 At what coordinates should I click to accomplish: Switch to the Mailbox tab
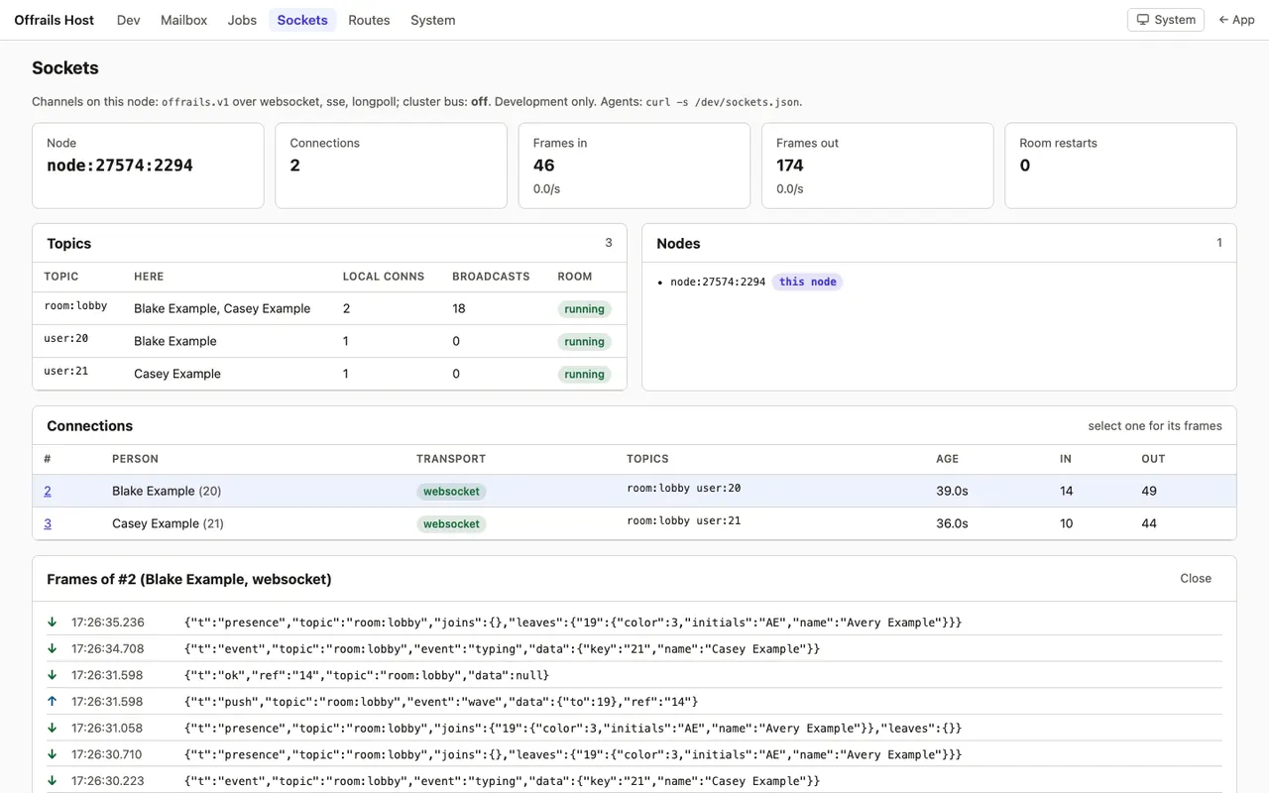click(x=184, y=20)
